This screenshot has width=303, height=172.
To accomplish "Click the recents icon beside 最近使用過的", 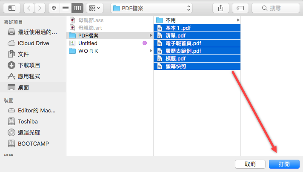I will (11, 32).
